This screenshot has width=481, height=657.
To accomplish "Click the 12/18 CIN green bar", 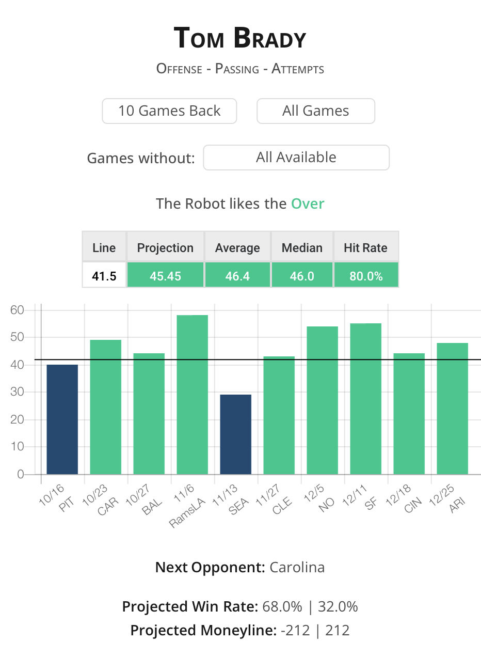I will click(409, 414).
